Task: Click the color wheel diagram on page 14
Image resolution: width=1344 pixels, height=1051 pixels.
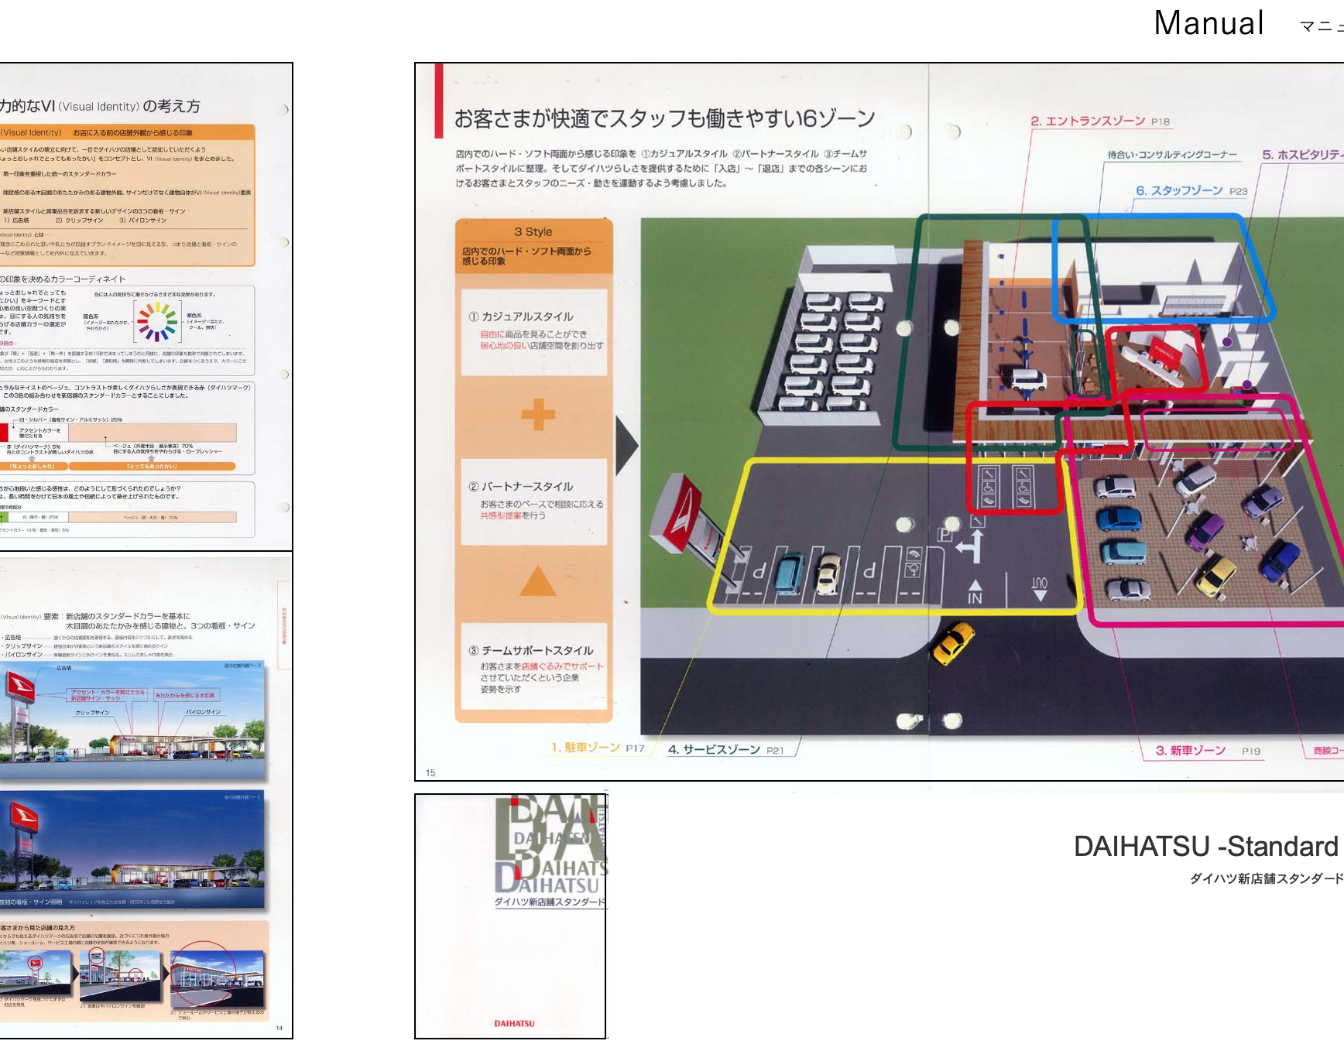Action: point(157,321)
